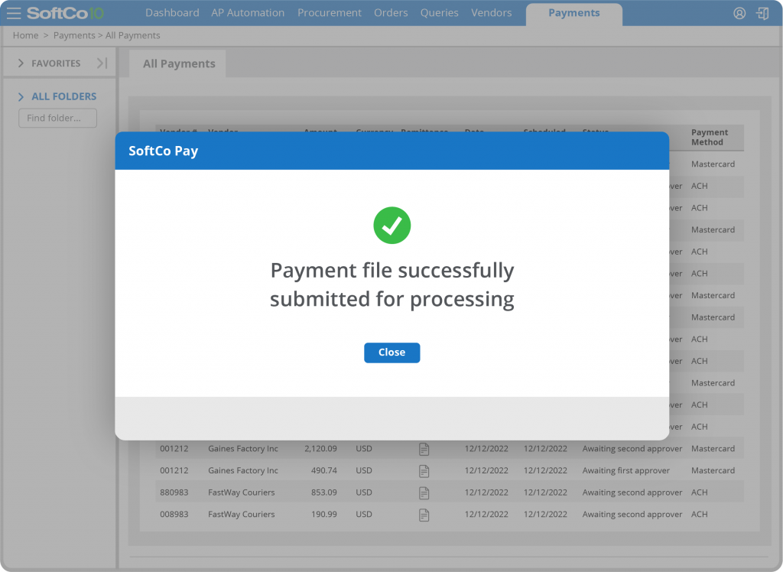Click the Find folder input field
The width and height of the screenshot is (783, 572).
click(x=58, y=119)
